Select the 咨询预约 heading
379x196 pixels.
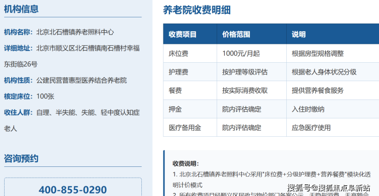21,159
